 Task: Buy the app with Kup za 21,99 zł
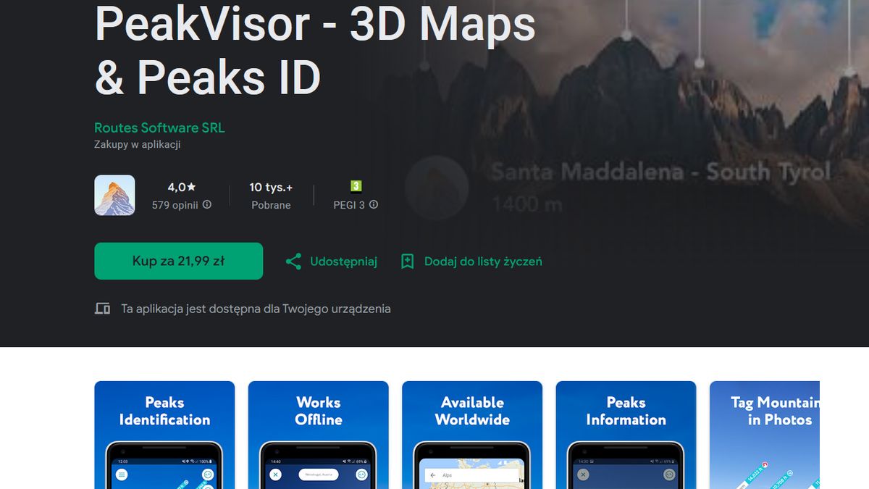pyautogui.click(x=178, y=261)
